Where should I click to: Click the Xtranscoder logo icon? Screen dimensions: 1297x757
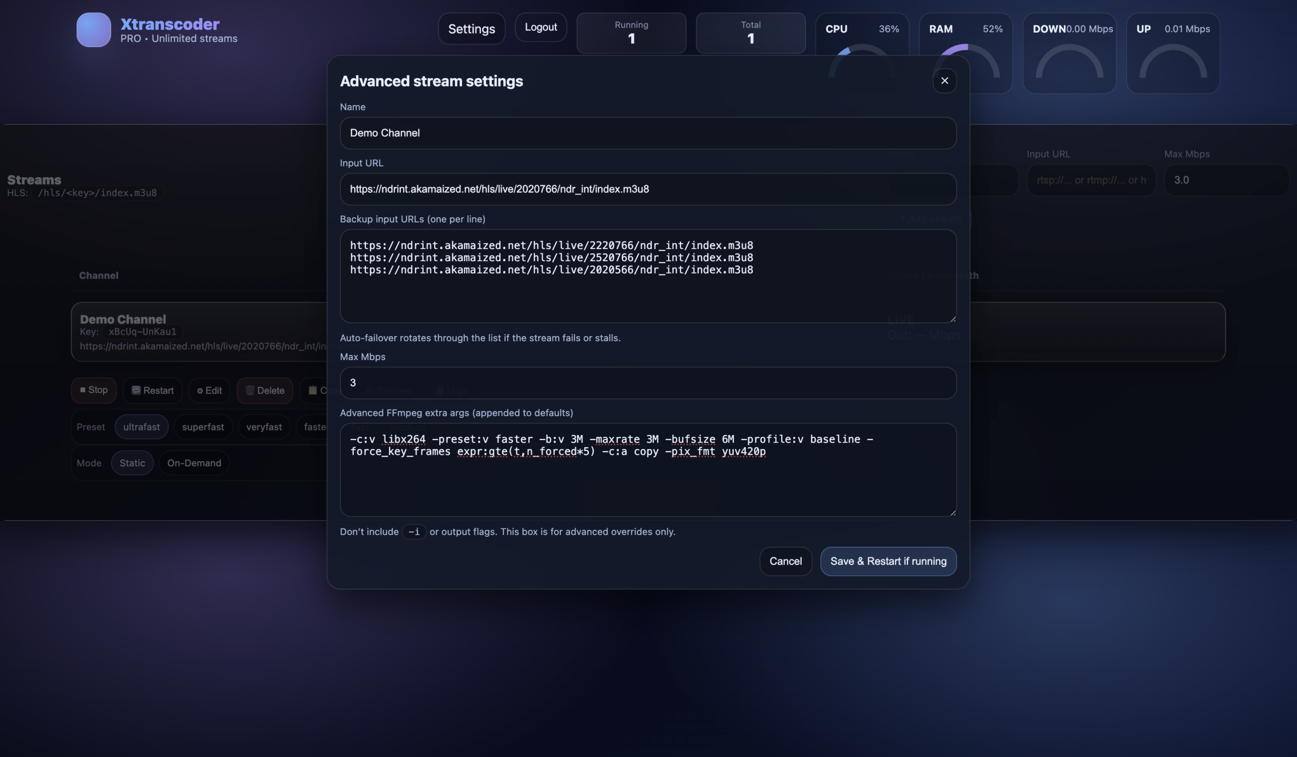point(94,30)
